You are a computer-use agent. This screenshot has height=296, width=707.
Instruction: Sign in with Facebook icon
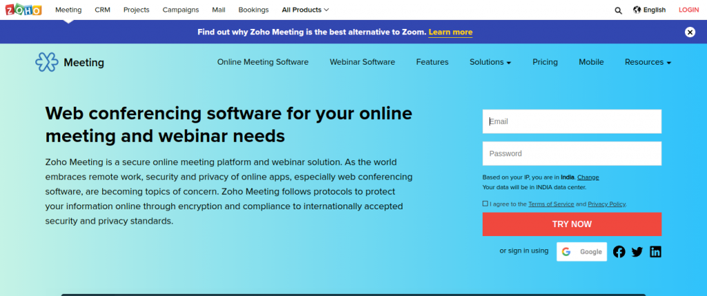tap(619, 252)
